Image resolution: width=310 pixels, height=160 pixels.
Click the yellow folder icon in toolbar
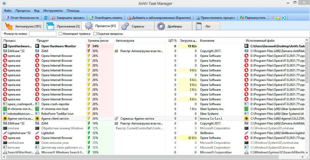(x=278, y=18)
